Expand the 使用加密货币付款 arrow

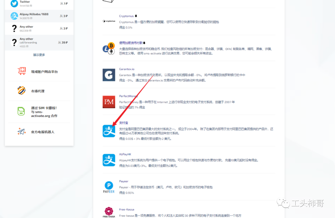coord(144,43)
